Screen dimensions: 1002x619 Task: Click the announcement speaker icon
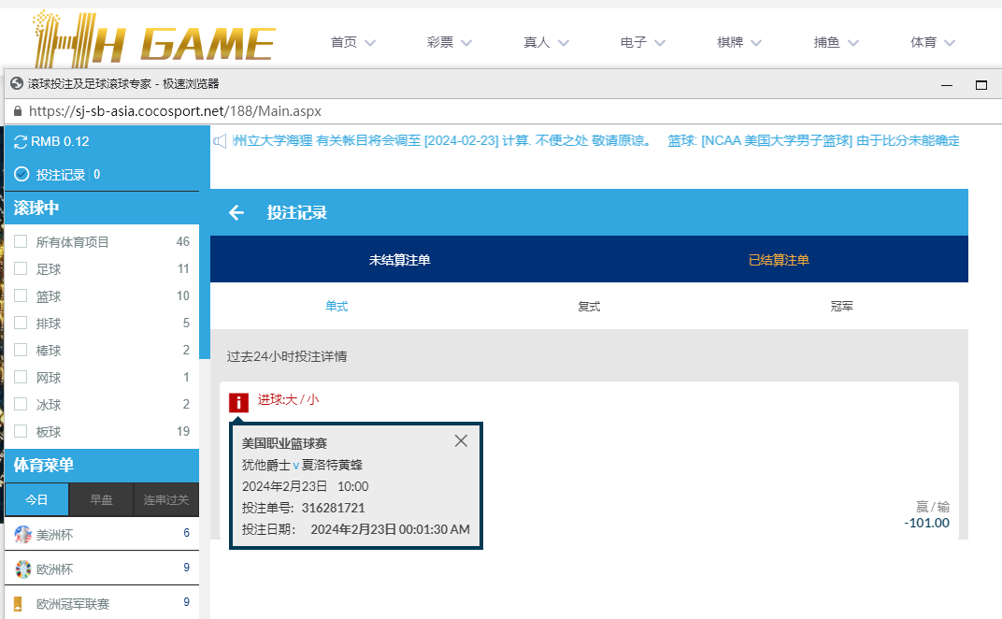[220, 140]
